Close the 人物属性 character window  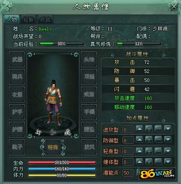174,7
